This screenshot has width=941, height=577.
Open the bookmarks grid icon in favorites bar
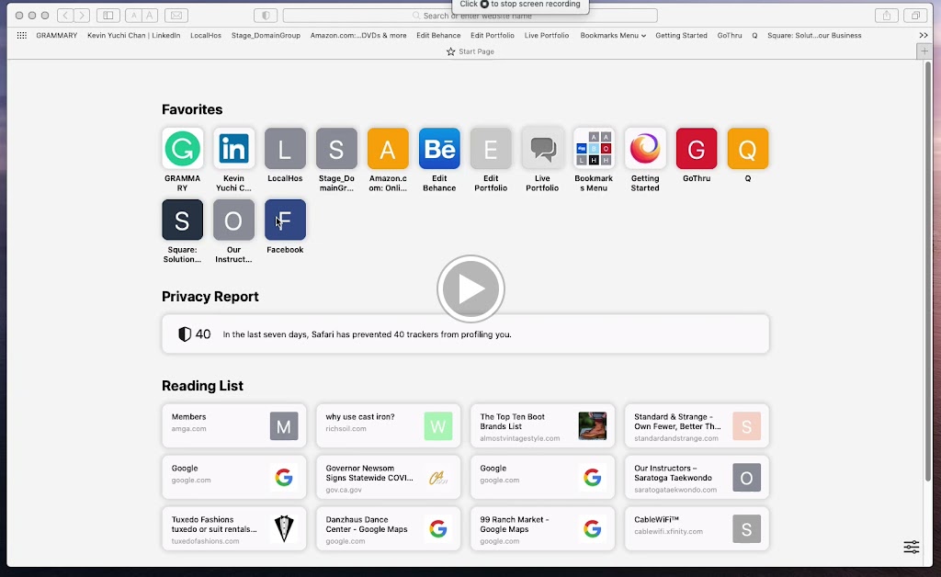(22, 36)
